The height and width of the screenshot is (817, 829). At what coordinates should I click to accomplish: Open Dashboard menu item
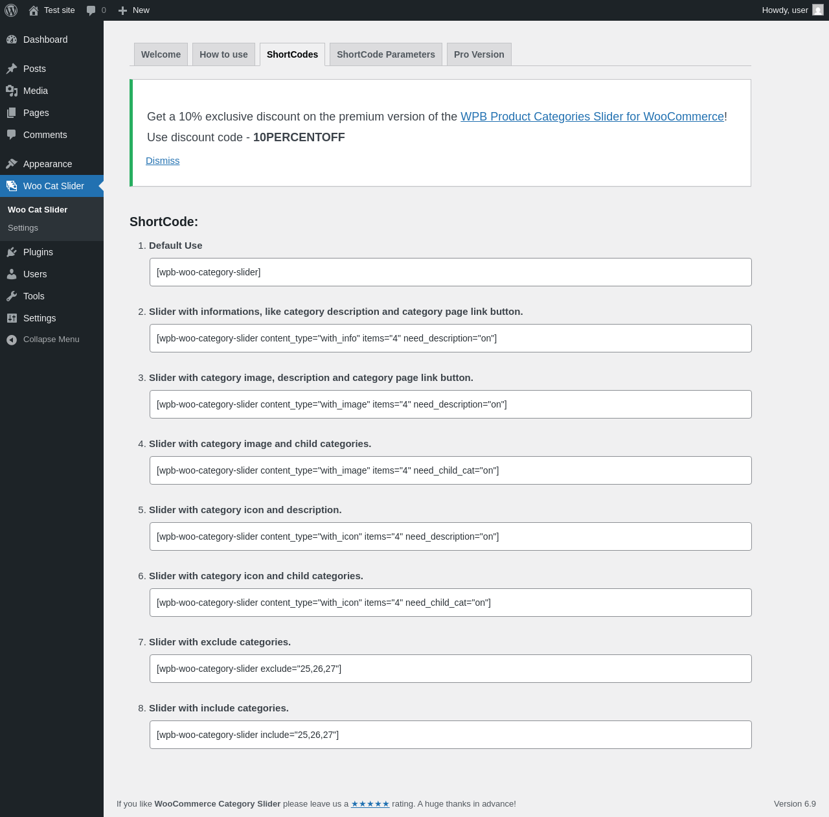coord(52,40)
